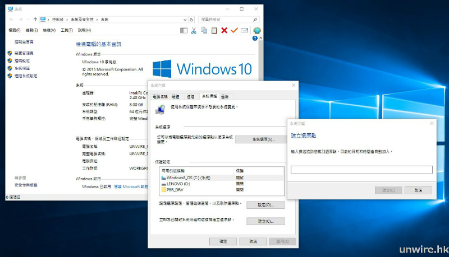The height and width of the screenshot is (257, 449).
Task: Open the 檢視(V) menu
Action: 49,30
